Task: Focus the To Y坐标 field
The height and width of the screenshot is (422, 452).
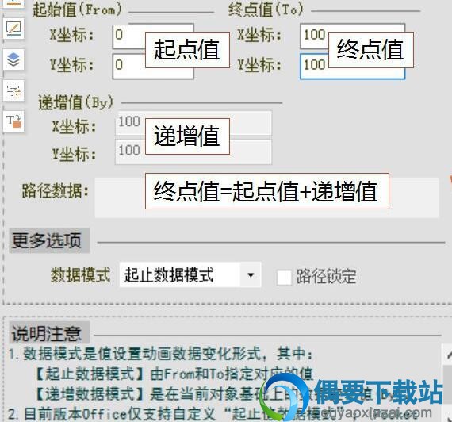Action: point(353,67)
